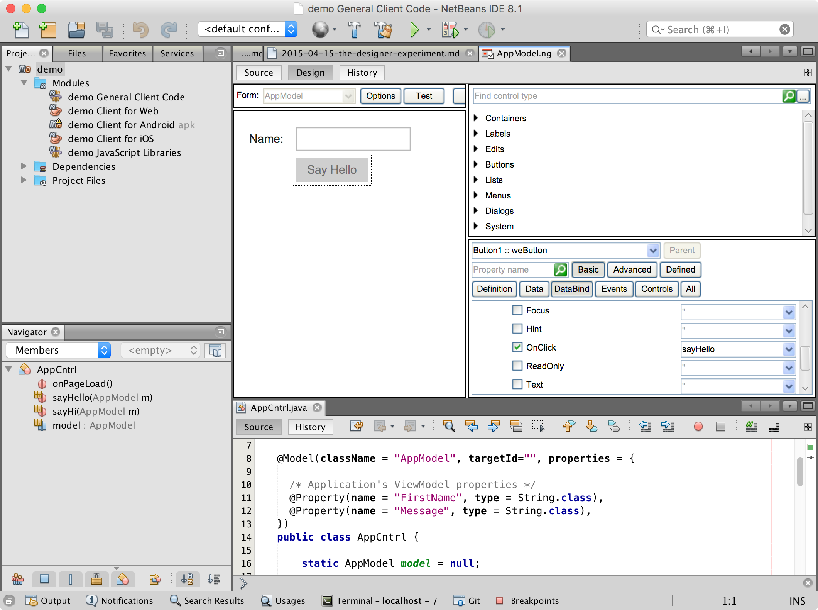Image resolution: width=818 pixels, height=610 pixels.
Task: Toggle breakpoint red circle icon in editor toolbar
Action: pos(698,427)
